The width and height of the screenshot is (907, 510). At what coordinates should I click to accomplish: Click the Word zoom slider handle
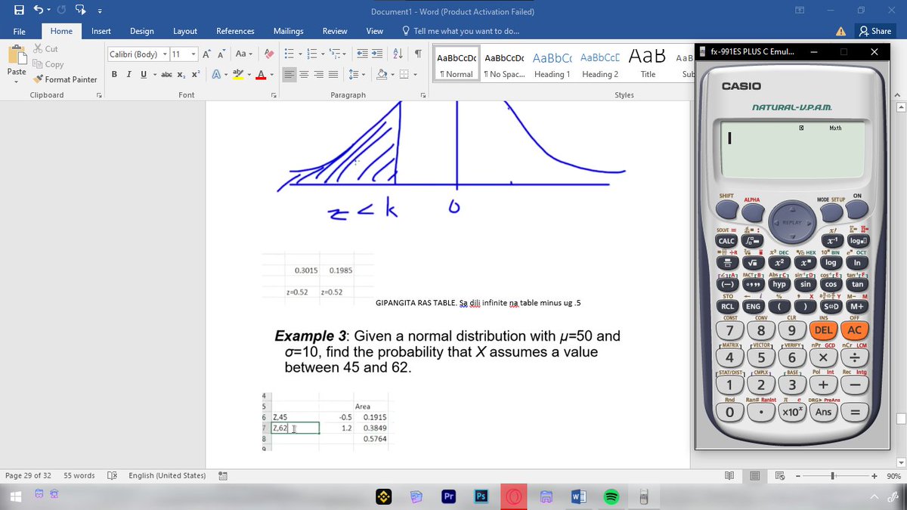[832, 476]
